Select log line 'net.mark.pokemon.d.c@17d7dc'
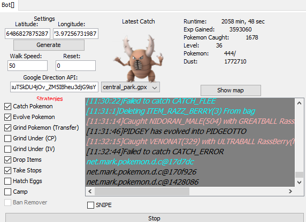 tap(140, 162)
